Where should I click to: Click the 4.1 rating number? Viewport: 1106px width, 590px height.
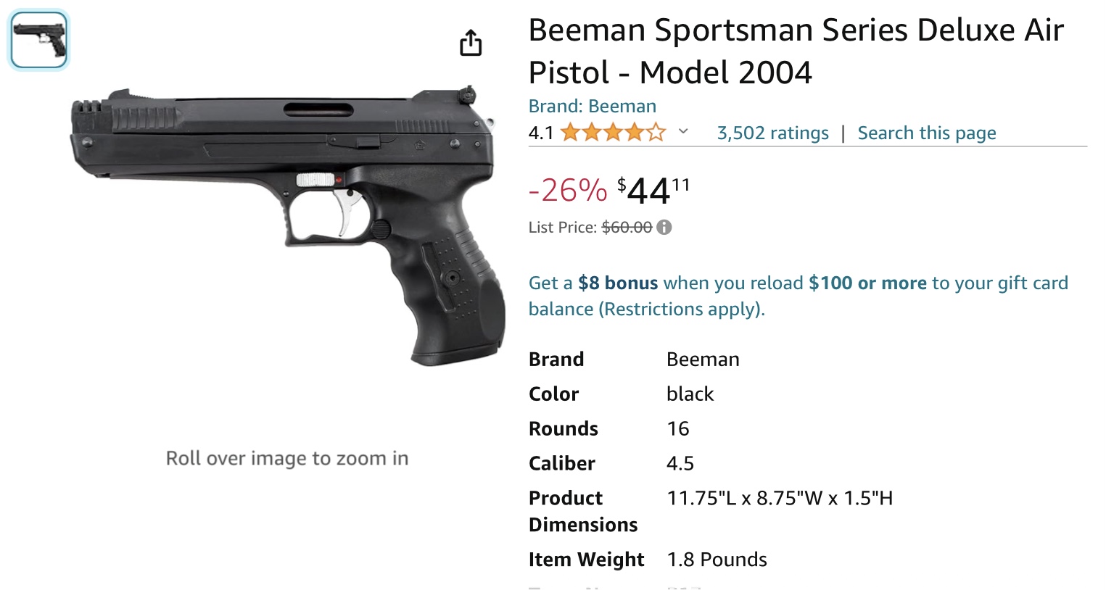pos(540,133)
